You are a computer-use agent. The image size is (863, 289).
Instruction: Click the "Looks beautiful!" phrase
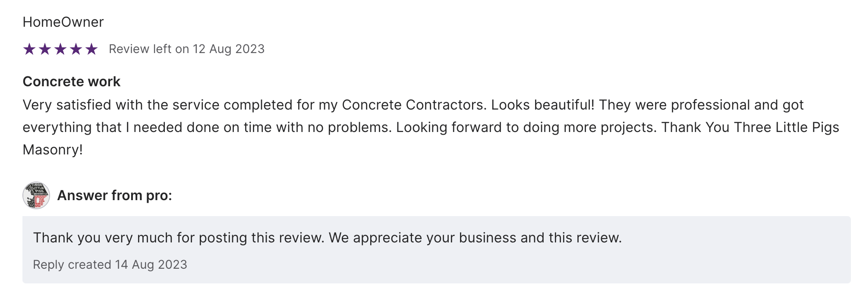[542, 105]
